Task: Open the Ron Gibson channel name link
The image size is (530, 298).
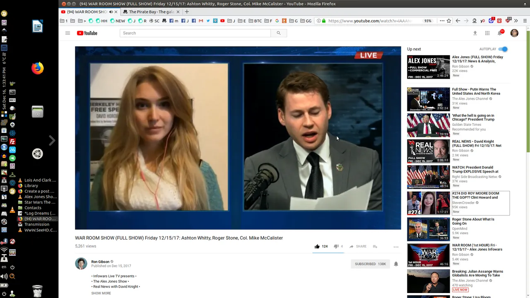Action: pos(100,262)
